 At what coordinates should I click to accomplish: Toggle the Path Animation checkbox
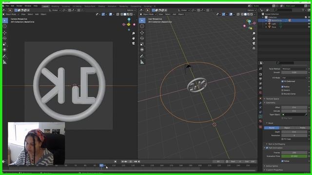tap(267, 148)
